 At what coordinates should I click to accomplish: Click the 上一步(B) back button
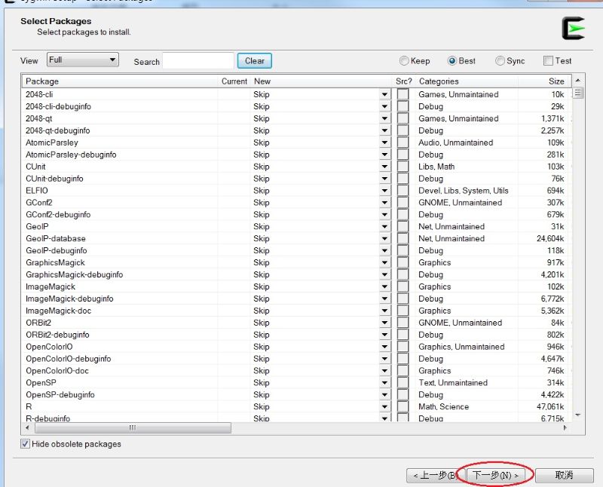(436, 476)
